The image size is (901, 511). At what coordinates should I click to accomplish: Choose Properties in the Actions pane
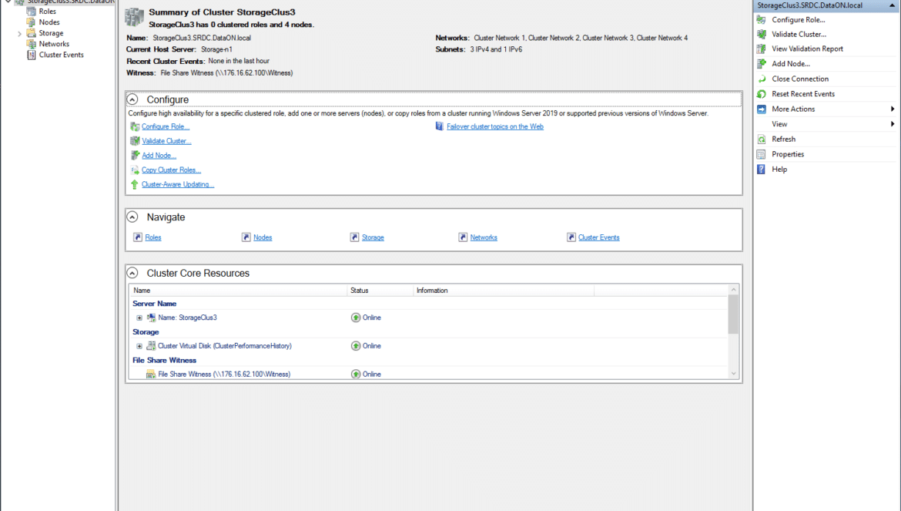[x=788, y=154]
